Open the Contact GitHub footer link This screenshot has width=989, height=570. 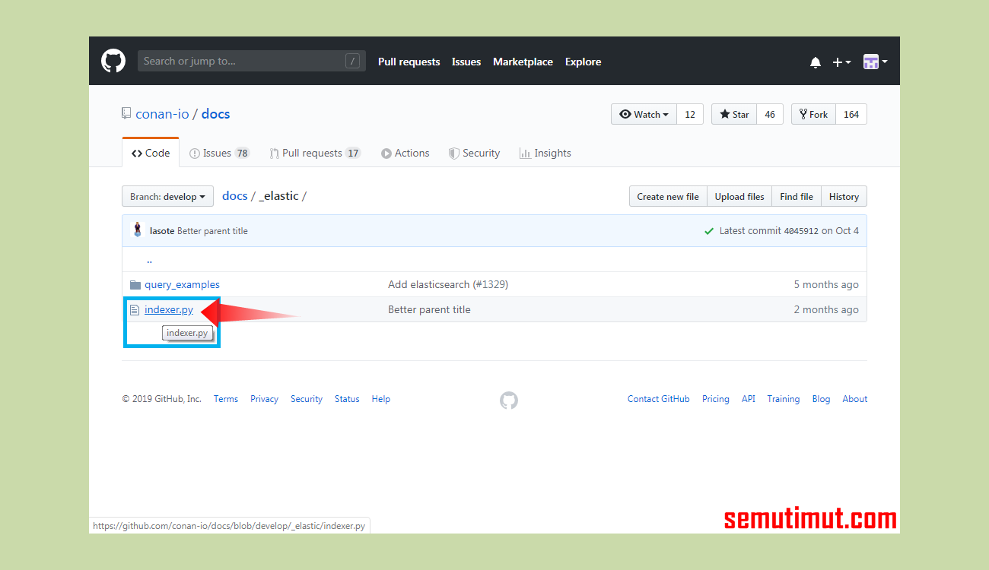pos(659,399)
